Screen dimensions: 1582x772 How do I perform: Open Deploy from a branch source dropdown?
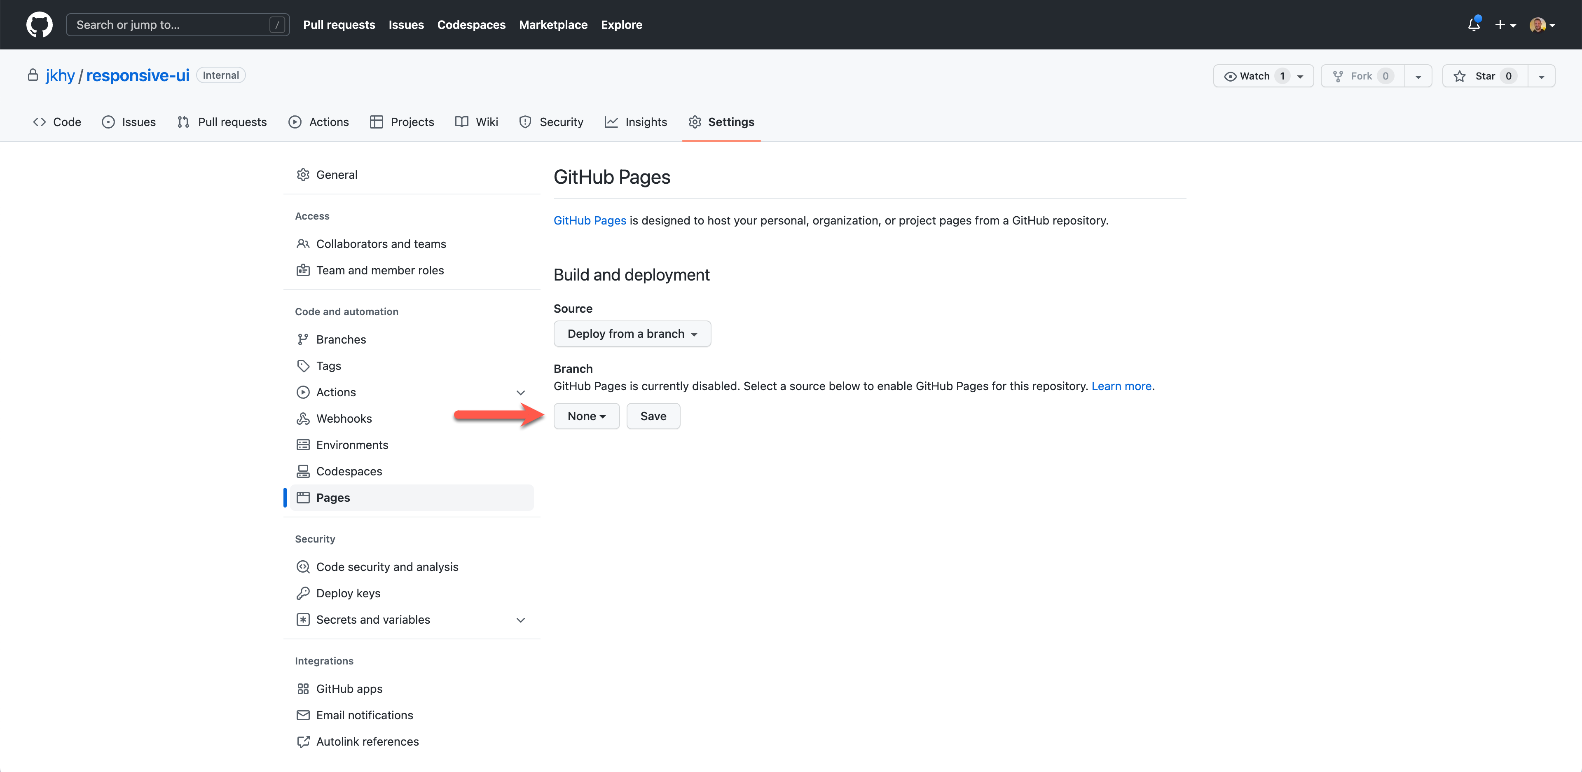click(632, 334)
